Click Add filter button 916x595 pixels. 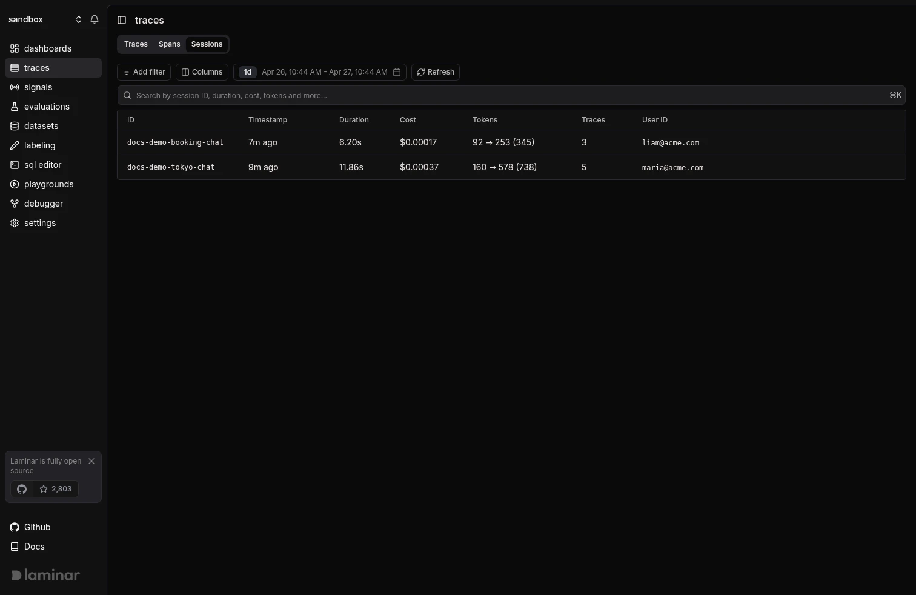144,72
